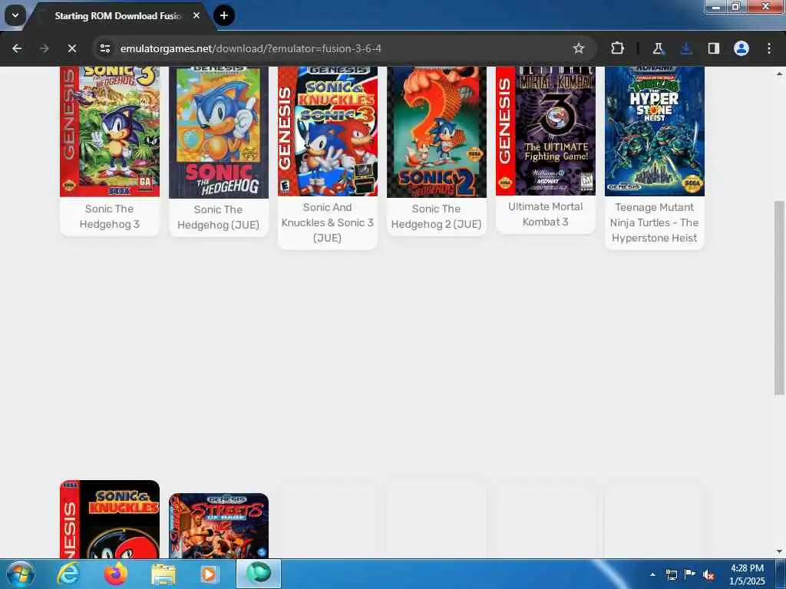Bookmark this page with the star

[579, 48]
